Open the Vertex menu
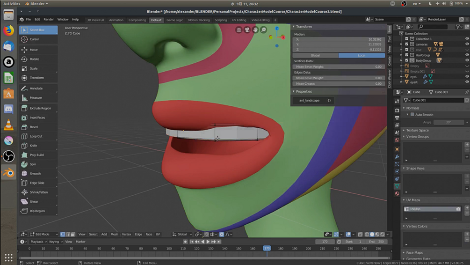Viewport: 470px width, 265px height. pyautogui.click(x=126, y=234)
